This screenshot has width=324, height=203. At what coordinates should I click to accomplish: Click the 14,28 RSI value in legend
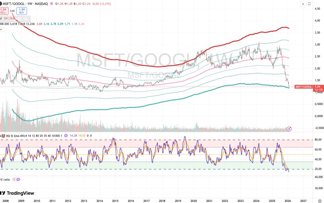point(73,136)
